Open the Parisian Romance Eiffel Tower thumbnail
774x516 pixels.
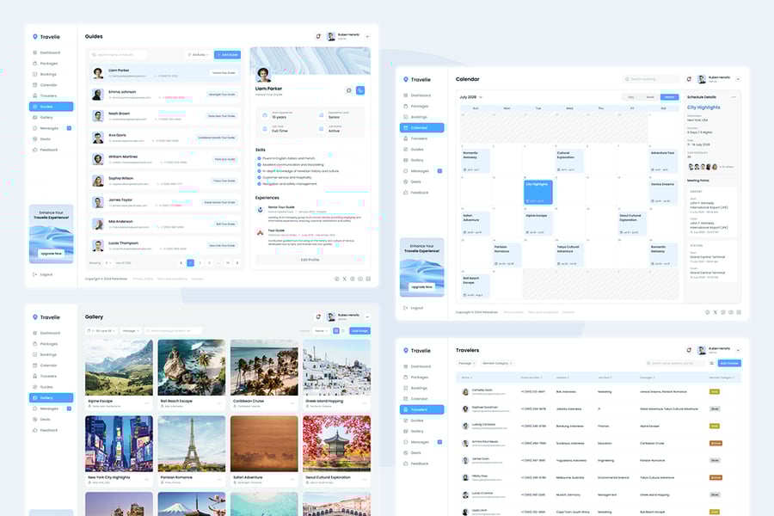192,443
